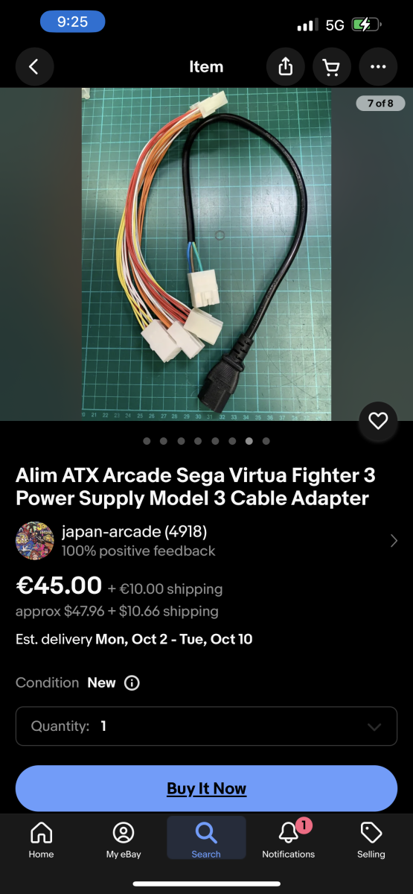Select the Search tab

(x=206, y=838)
